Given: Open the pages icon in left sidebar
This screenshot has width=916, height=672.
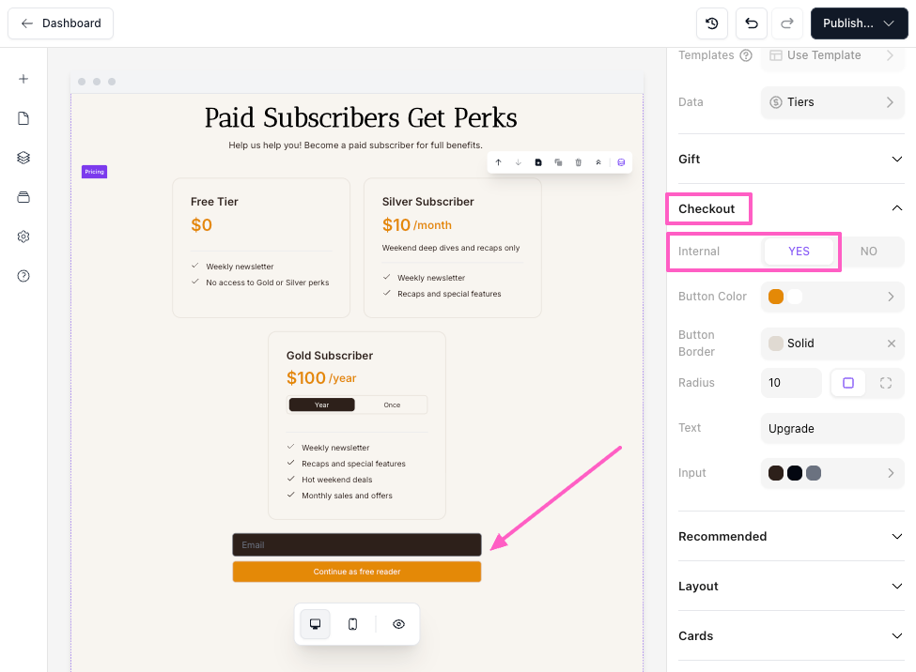Looking at the screenshot, I should click(x=23, y=118).
